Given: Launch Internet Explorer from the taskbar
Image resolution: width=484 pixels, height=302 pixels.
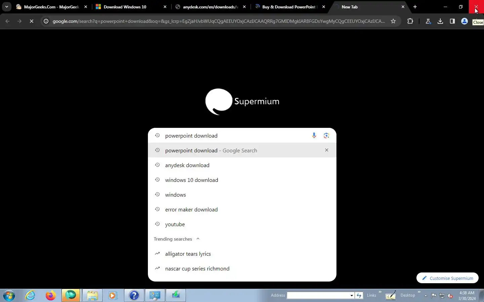Looking at the screenshot, I should click(30, 295).
